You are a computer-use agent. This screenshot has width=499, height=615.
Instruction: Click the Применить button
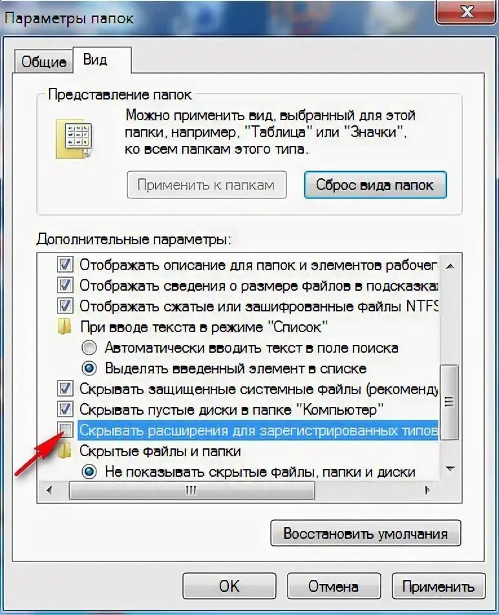click(439, 587)
